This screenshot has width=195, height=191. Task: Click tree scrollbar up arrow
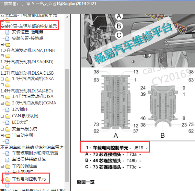(67, 17)
